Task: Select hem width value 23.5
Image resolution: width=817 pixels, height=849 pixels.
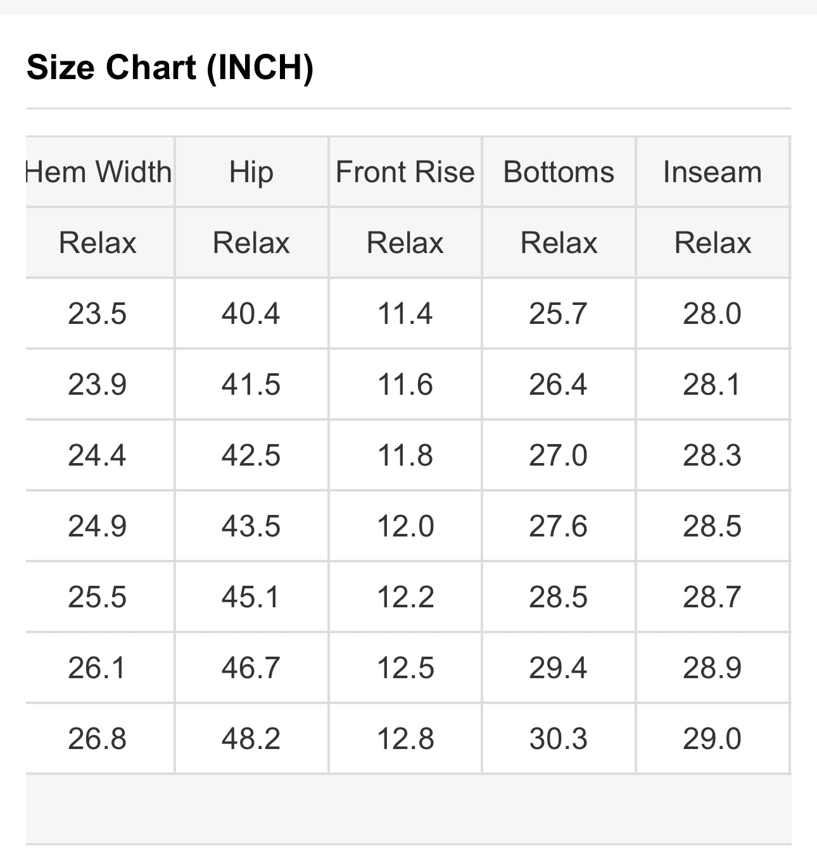Action: click(x=98, y=314)
